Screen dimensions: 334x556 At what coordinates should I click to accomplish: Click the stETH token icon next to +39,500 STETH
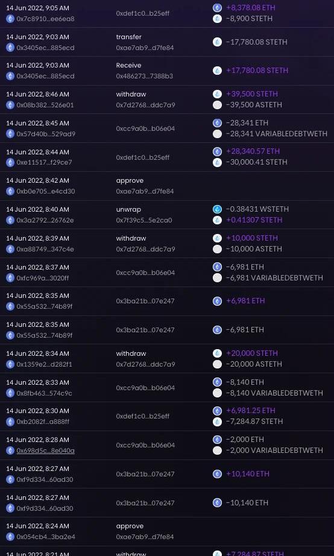(x=218, y=94)
